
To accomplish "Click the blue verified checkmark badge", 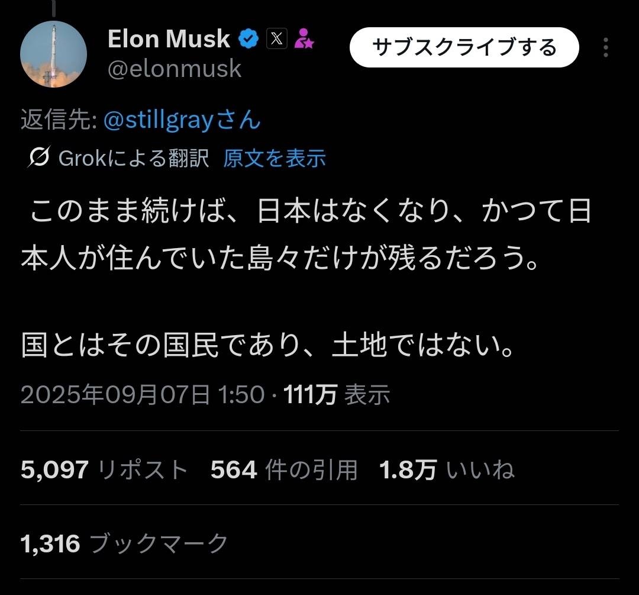I will (x=248, y=40).
